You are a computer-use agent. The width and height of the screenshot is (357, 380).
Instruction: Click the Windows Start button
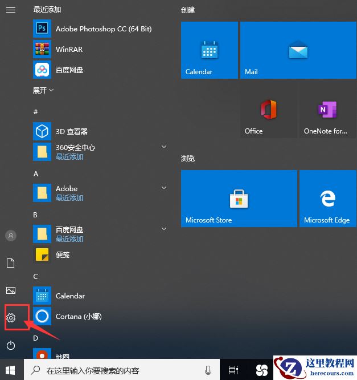point(10,370)
